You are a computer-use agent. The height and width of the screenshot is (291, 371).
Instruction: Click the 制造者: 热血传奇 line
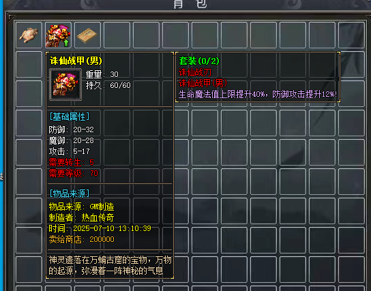(x=81, y=217)
